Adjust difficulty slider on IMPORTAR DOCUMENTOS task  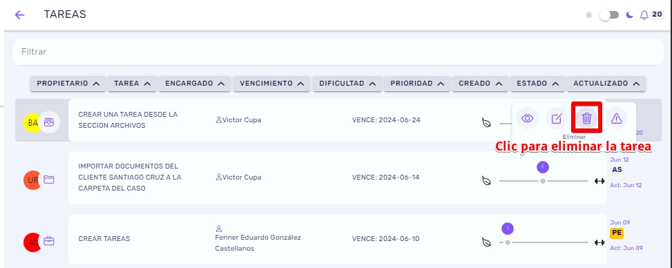(x=543, y=181)
